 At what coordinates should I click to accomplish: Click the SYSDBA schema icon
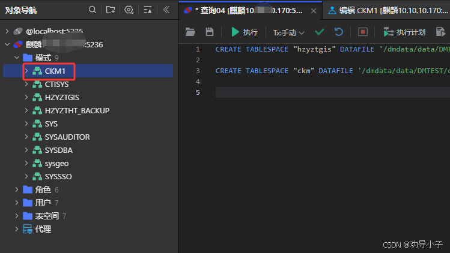coord(37,150)
